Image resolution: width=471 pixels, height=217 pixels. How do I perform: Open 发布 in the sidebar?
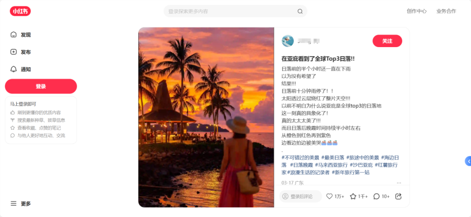click(21, 52)
